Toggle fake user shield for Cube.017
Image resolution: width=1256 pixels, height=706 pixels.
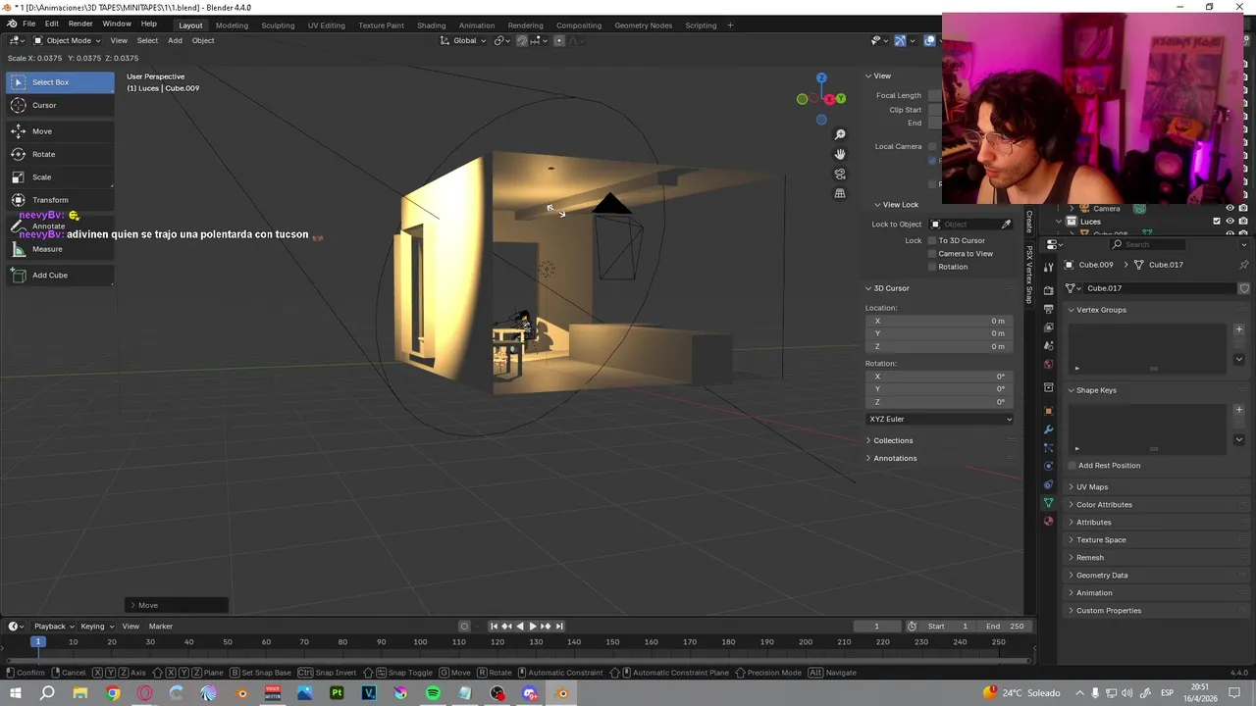(x=1244, y=288)
